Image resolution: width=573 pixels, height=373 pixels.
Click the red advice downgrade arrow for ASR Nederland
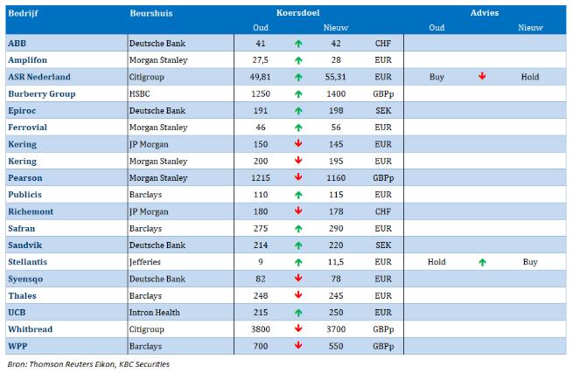(482, 76)
